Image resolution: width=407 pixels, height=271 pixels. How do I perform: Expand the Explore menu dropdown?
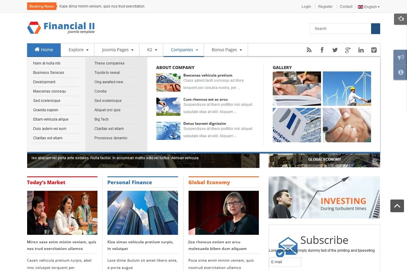(x=78, y=50)
